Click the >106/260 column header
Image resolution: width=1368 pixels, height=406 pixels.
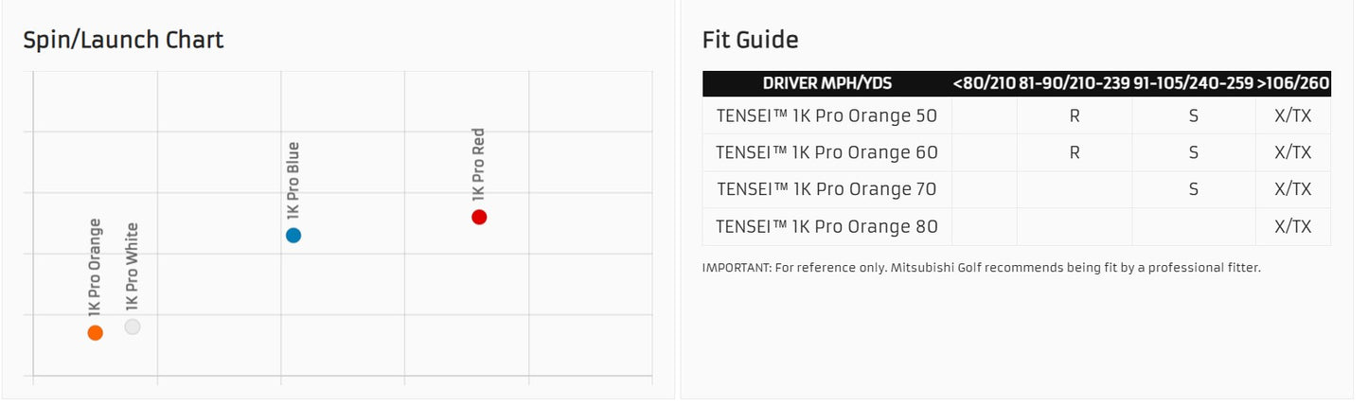tap(1293, 83)
